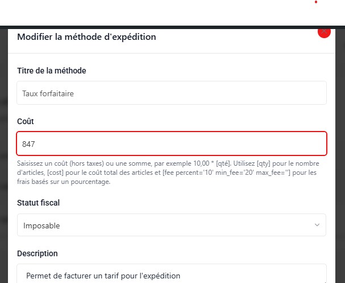Focus the Description text area
Viewport: 345px width, 283px height.
pyautogui.click(x=171, y=274)
